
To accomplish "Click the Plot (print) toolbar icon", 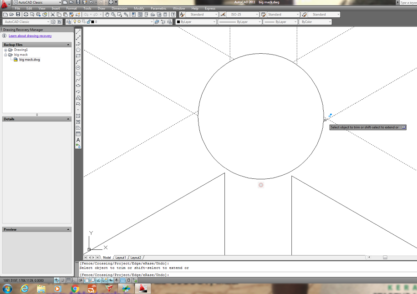I will (26, 15).
